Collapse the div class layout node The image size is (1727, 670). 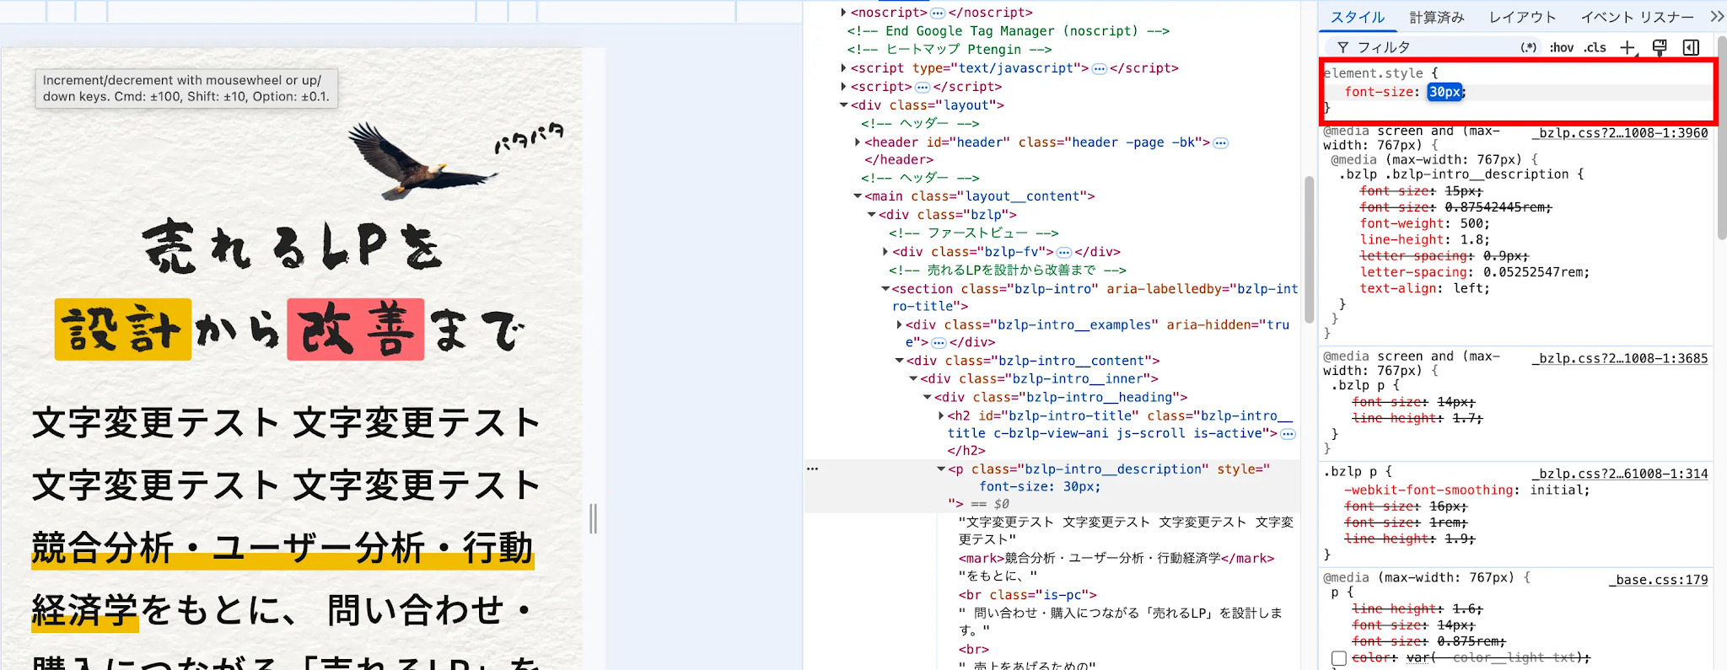[843, 105]
